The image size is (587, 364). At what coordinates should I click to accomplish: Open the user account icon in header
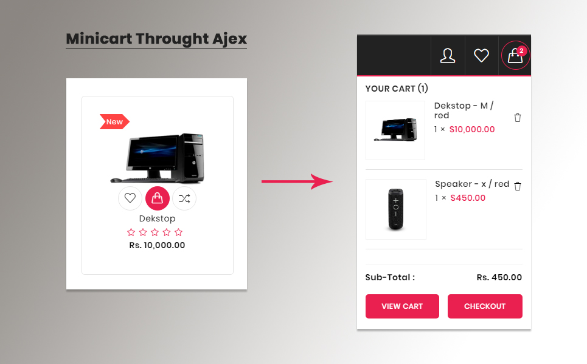point(447,56)
